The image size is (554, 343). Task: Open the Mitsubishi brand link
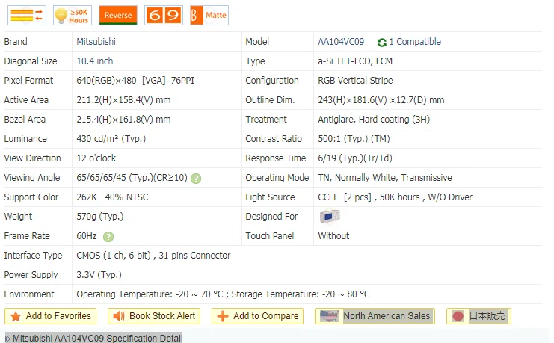point(96,42)
